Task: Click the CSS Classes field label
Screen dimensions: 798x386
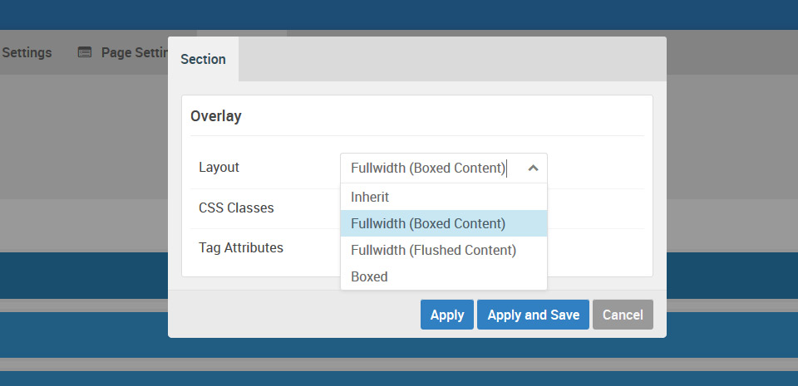Action: click(x=236, y=208)
